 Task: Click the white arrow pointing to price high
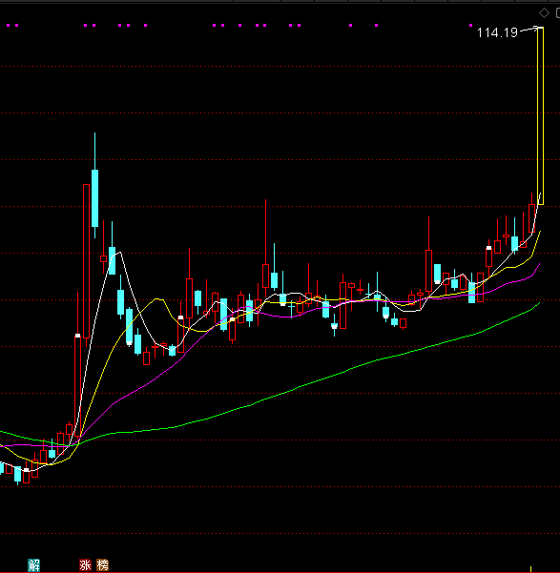[530, 29]
